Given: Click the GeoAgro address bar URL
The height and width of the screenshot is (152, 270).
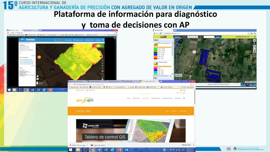Looking at the screenshot, I should point(91,84).
